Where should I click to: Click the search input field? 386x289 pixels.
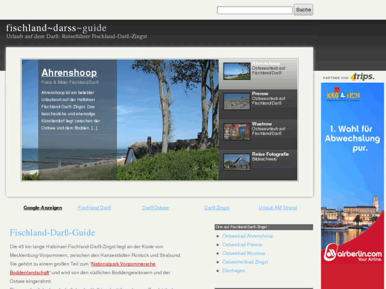click(x=254, y=10)
